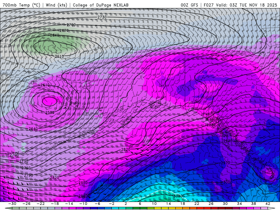Click the -26 value on temperature scale

click(27, 204)
